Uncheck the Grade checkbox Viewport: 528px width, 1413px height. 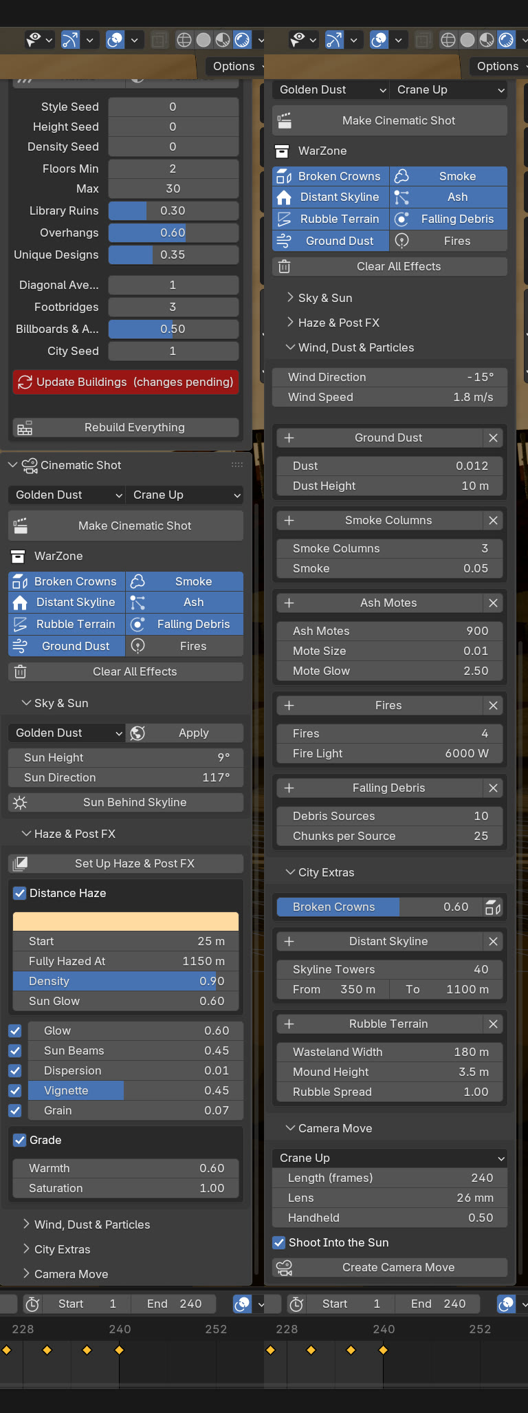(x=20, y=1141)
